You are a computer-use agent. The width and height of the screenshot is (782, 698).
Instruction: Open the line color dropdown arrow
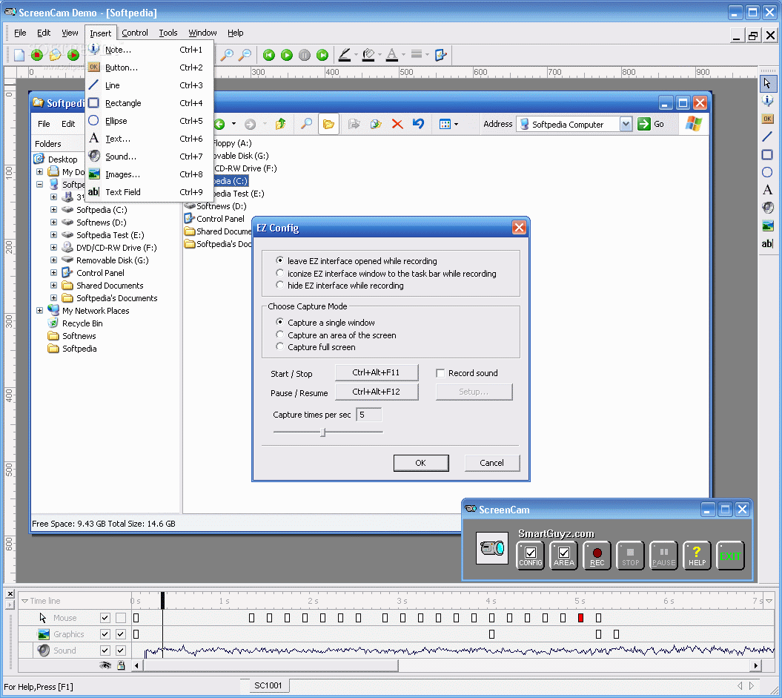pyautogui.click(x=356, y=55)
